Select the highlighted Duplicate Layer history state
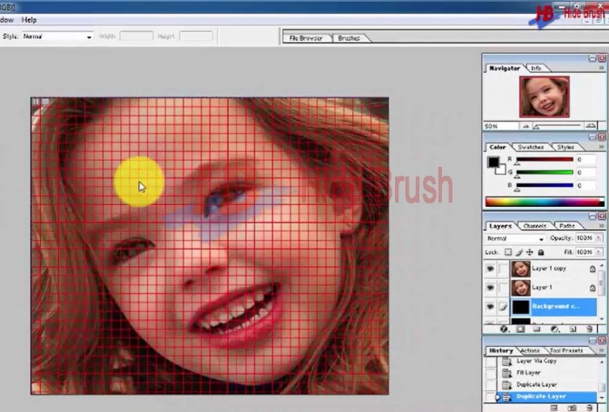The image size is (609, 412). click(541, 396)
